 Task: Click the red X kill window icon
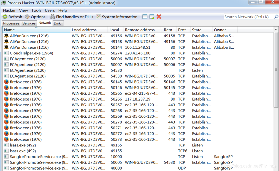[x=159, y=17]
